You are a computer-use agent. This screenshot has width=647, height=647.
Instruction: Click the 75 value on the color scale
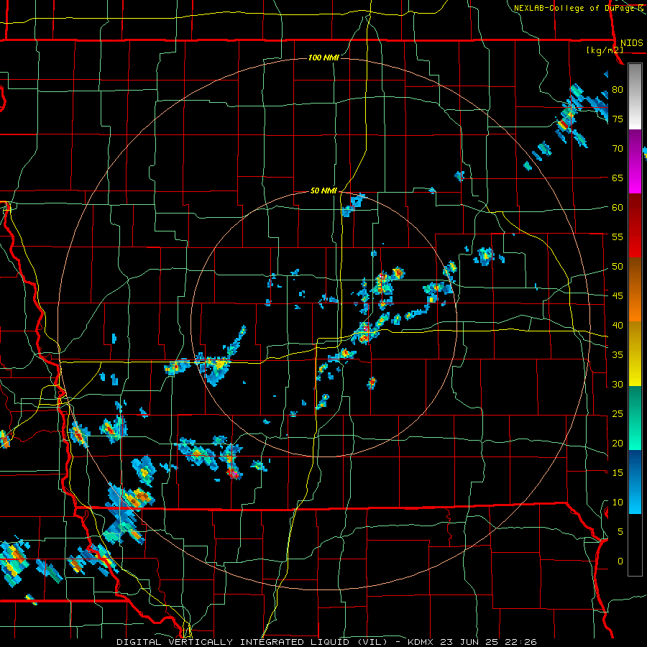point(618,119)
